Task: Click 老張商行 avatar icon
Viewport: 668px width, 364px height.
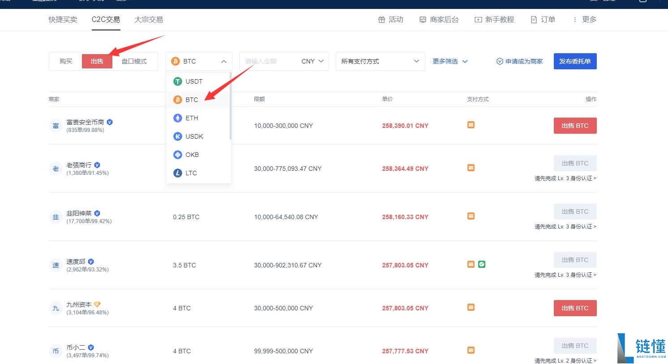Action: click(56, 169)
